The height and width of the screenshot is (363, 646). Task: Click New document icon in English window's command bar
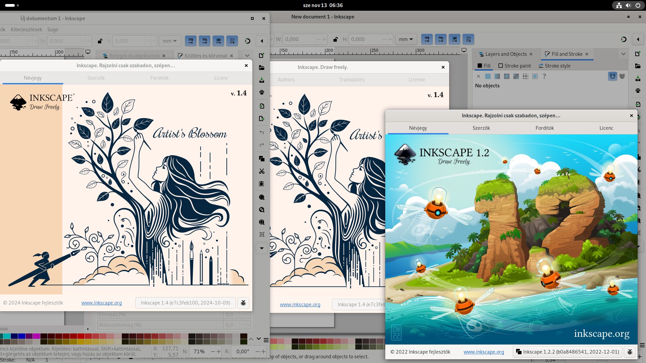(x=638, y=54)
